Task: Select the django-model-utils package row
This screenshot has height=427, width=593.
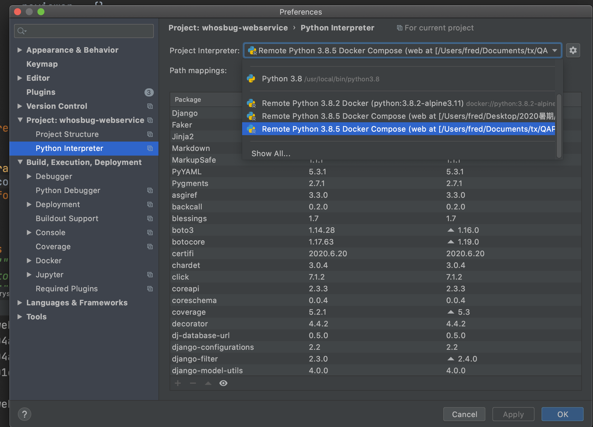Action: 375,370
